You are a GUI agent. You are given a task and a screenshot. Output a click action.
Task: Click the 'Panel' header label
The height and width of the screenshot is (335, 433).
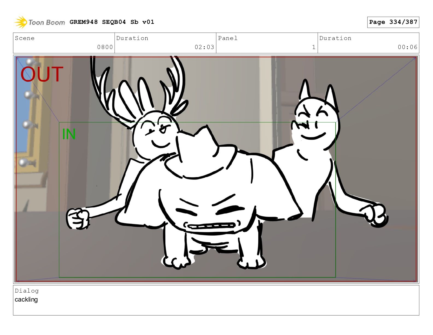coord(228,38)
